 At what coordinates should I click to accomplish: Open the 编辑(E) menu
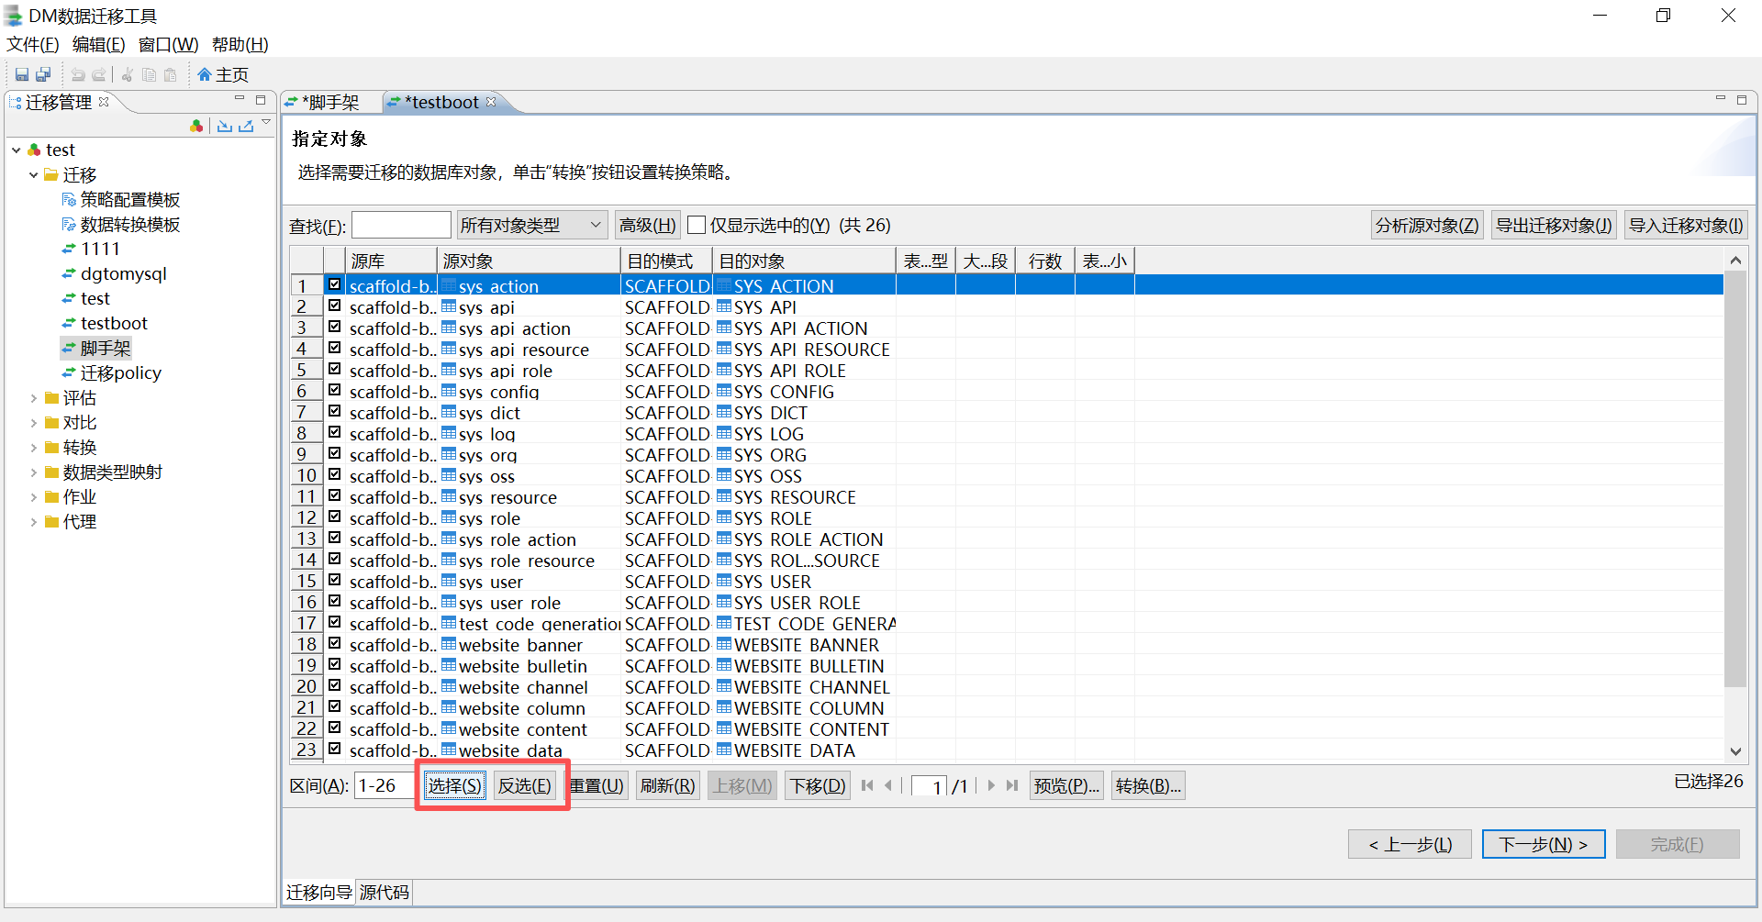[x=98, y=44]
